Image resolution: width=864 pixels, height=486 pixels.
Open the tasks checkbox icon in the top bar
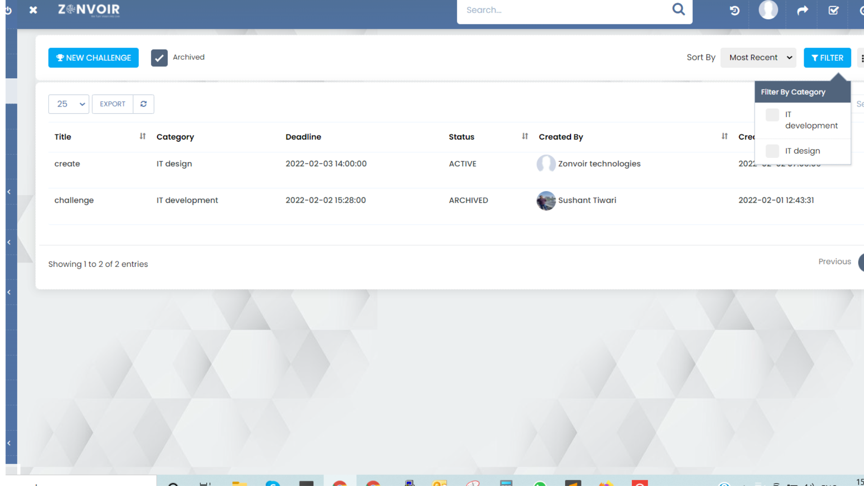pyautogui.click(x=834, y=10)
